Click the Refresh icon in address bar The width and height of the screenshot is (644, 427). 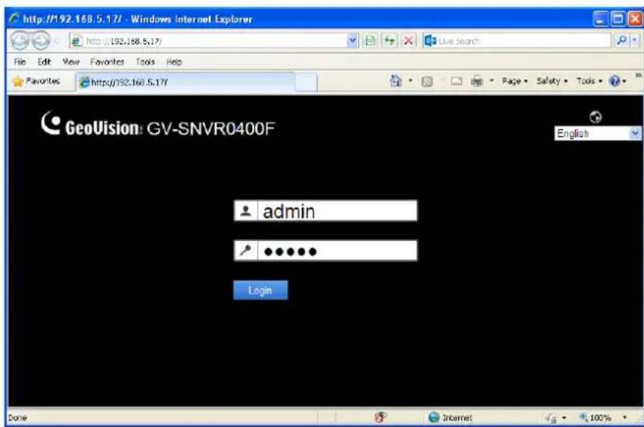390,41
